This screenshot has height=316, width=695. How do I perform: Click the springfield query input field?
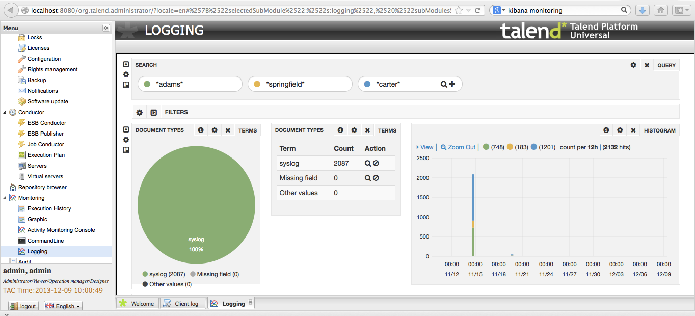coord(306,84)
